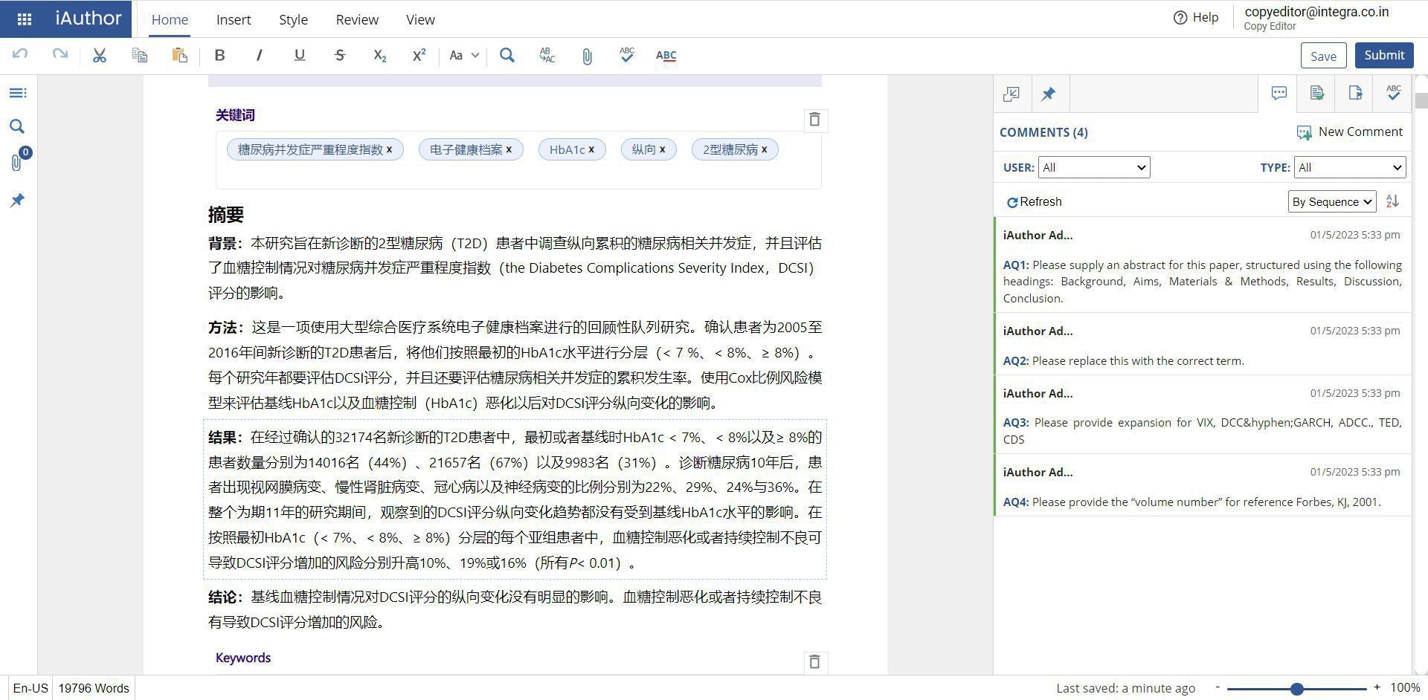Open the ABC check panel tab
The height and width of the screenshot is (700, 1428).
[x=1393, y=93]
